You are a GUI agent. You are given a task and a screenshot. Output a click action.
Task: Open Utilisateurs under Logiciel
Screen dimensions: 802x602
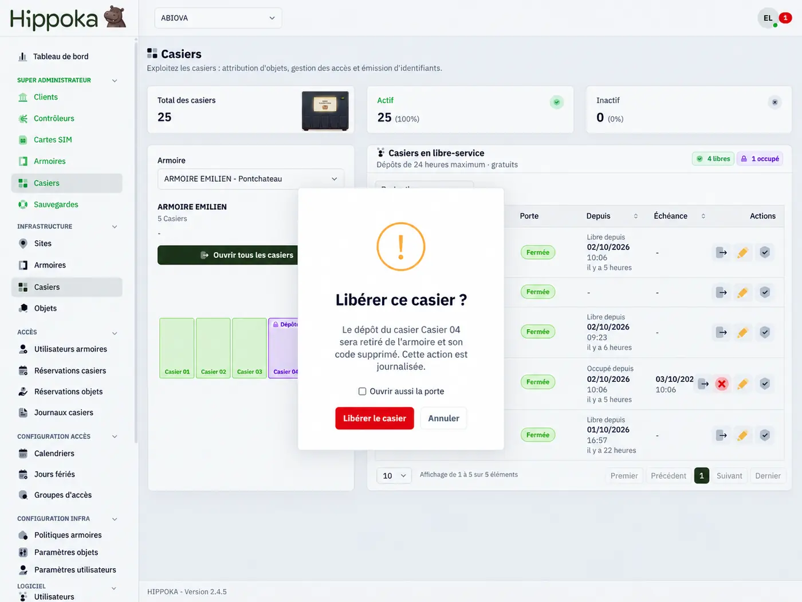(54, 596)
